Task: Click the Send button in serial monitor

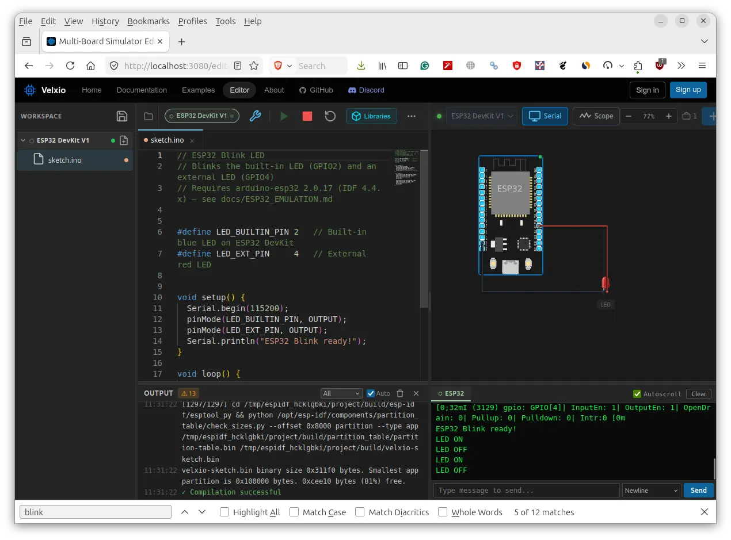Action: (698, 490)
